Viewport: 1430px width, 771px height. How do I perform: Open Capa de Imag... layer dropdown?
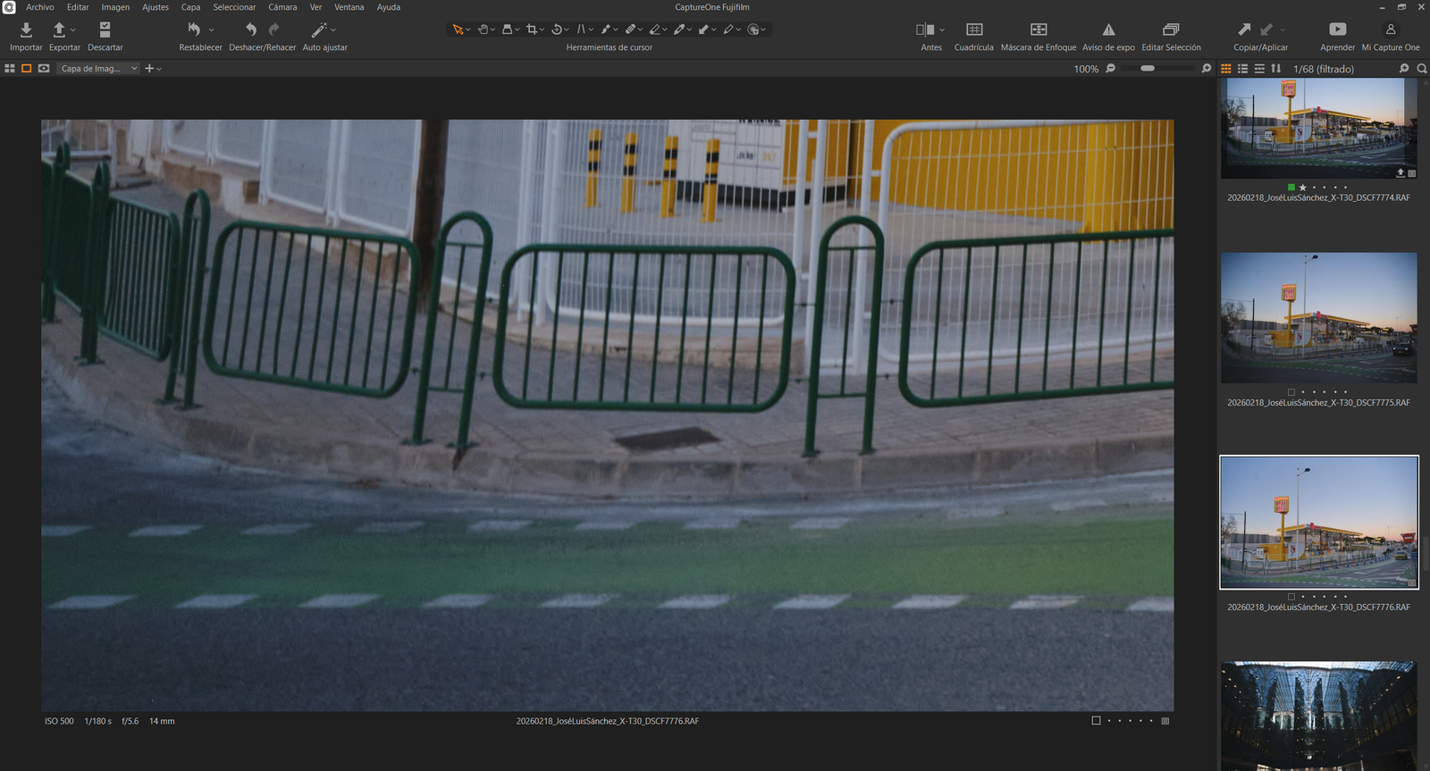click(98, 68)
